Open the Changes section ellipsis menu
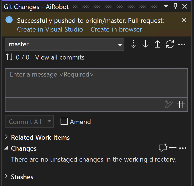 pyautogui.click(x=183, y=148)
